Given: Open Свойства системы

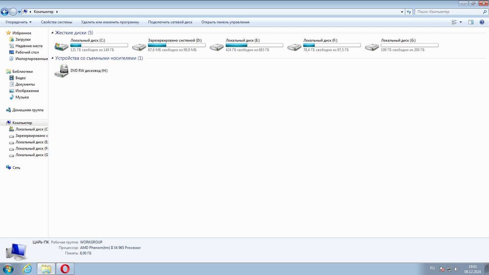Looking at the screenshot, I should (56, 22).
